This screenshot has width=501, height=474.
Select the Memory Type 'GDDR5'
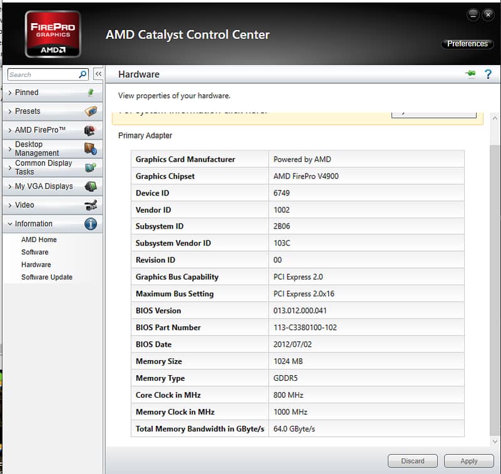(286, 378)
